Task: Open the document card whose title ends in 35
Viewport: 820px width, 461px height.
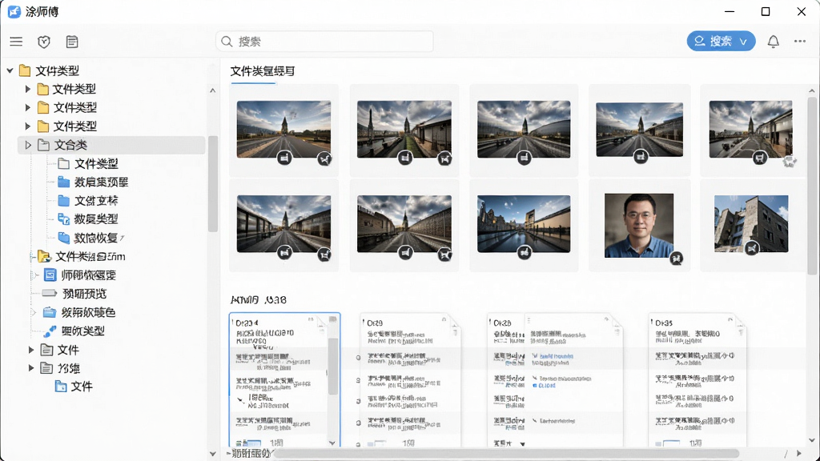Action: [x=697, y=380]
